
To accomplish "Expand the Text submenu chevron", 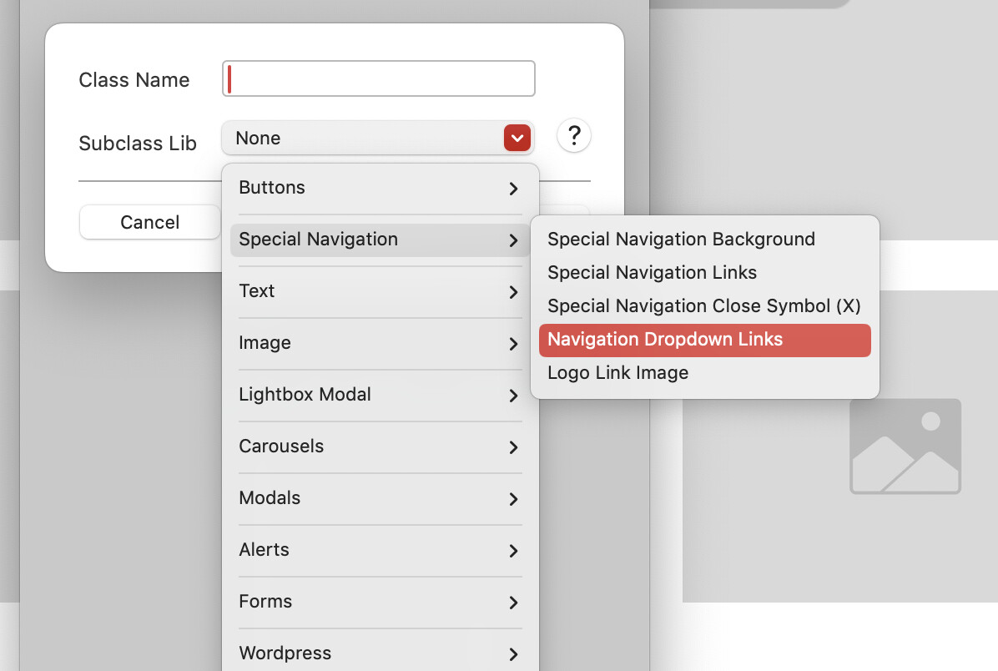I will (x=513, y=292).
